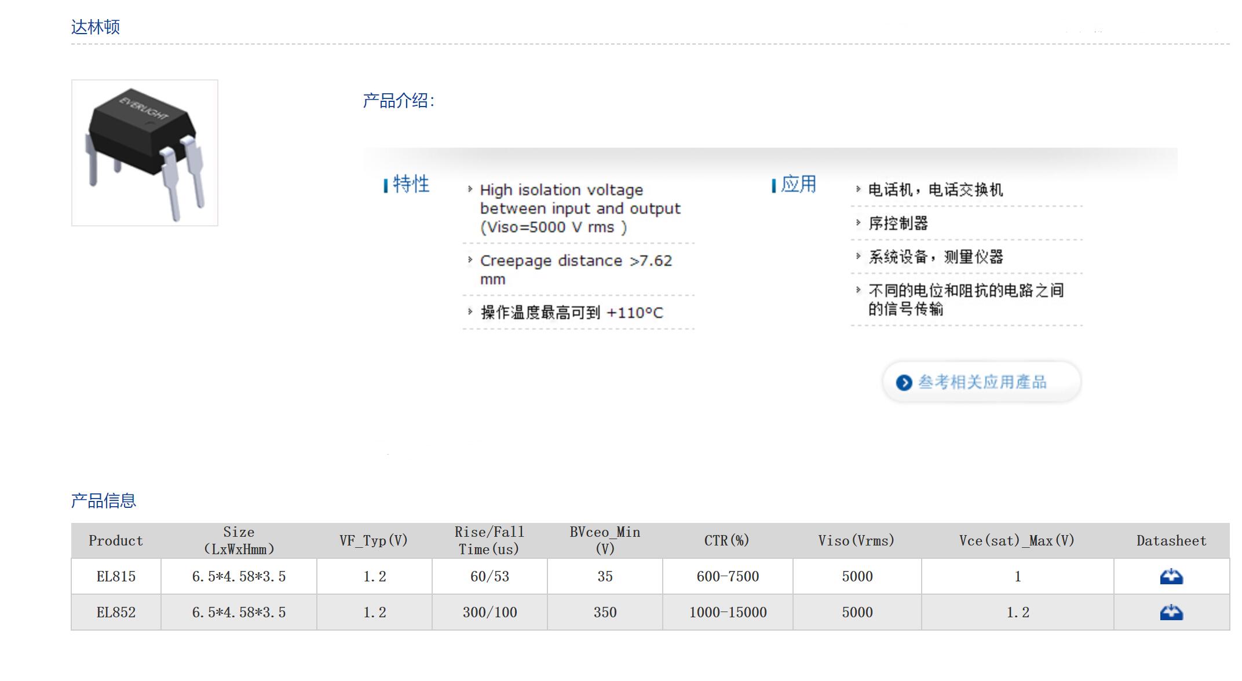
Task: Click the blue arrow circle icon
Action: (x=904, y=383)
